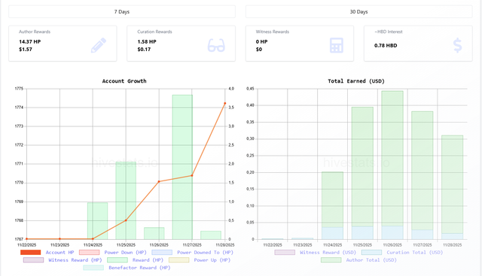Click the Power Up (HP) legend label
This screenshot has height=276, width=482.
212,260
